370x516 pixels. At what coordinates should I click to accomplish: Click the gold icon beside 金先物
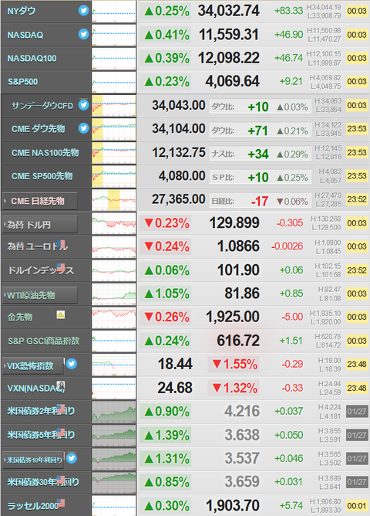61,314
